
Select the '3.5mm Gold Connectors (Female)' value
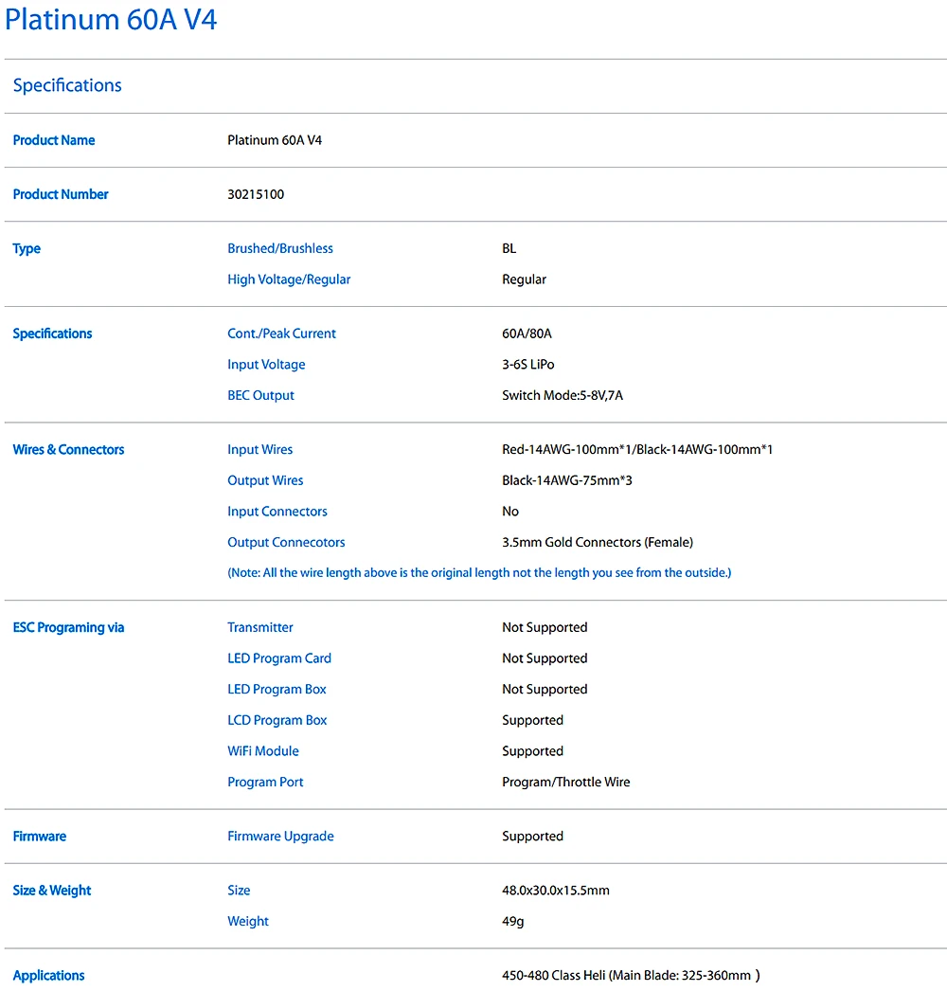[x=598, y=542]
